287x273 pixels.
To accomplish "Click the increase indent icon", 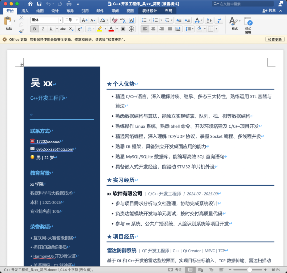I will (187, 20).
